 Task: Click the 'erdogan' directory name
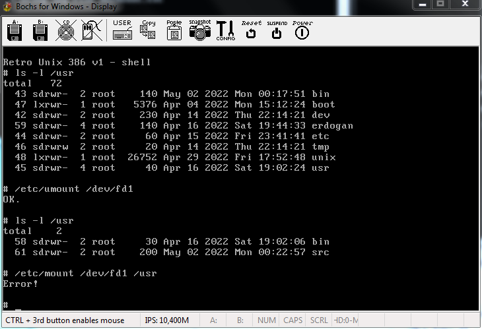[332, 125]
